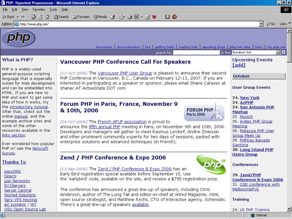The width and height of the screenshot is (292, 219).
Task: Open the documentation link
Action: tap(129, 47)
